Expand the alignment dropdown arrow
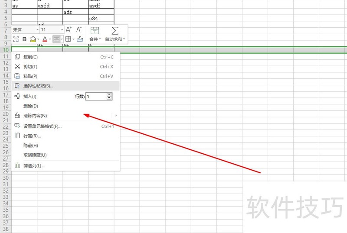The width and height of the screenshot is (347, 233). (x=62, y=39)
